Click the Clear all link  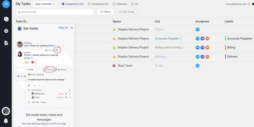pos(63,28)
